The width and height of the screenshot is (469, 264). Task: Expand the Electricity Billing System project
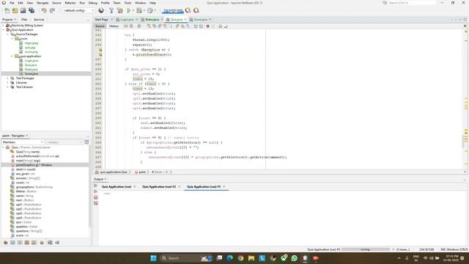4,26
